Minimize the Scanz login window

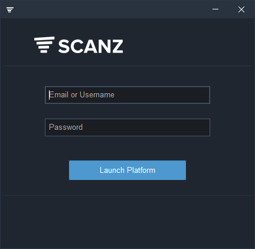tap(215, 9)
